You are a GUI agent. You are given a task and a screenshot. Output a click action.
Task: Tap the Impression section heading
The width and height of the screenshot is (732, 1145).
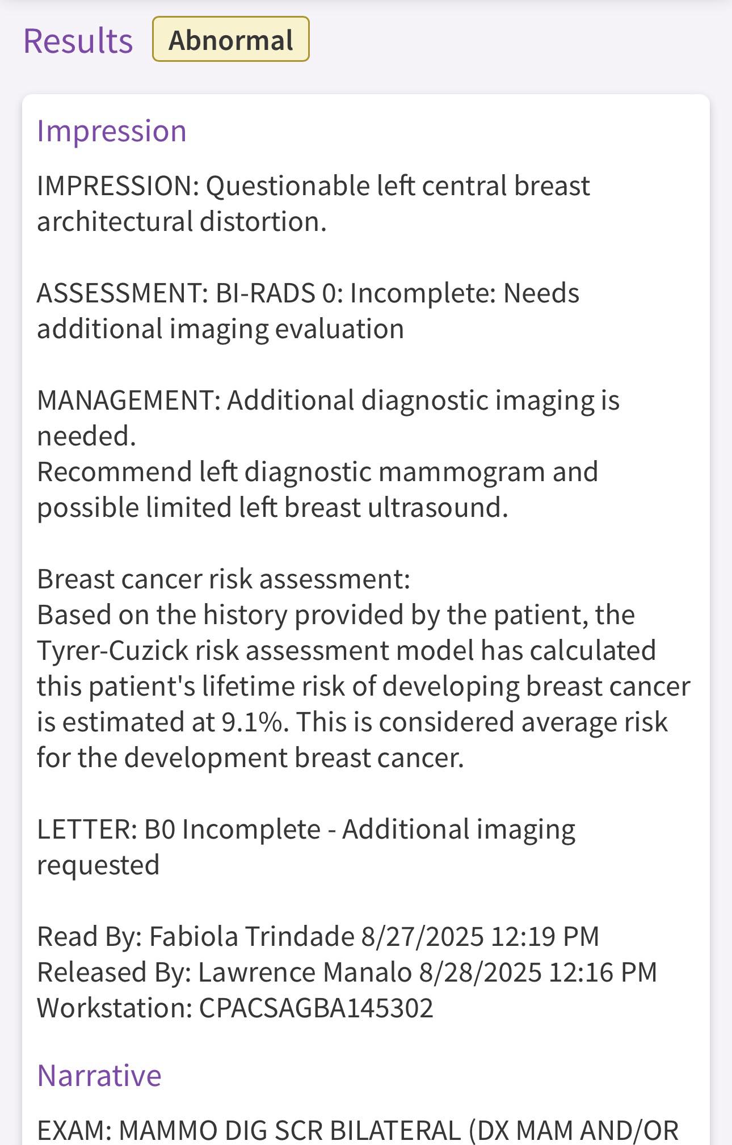[x=112, y=131]
